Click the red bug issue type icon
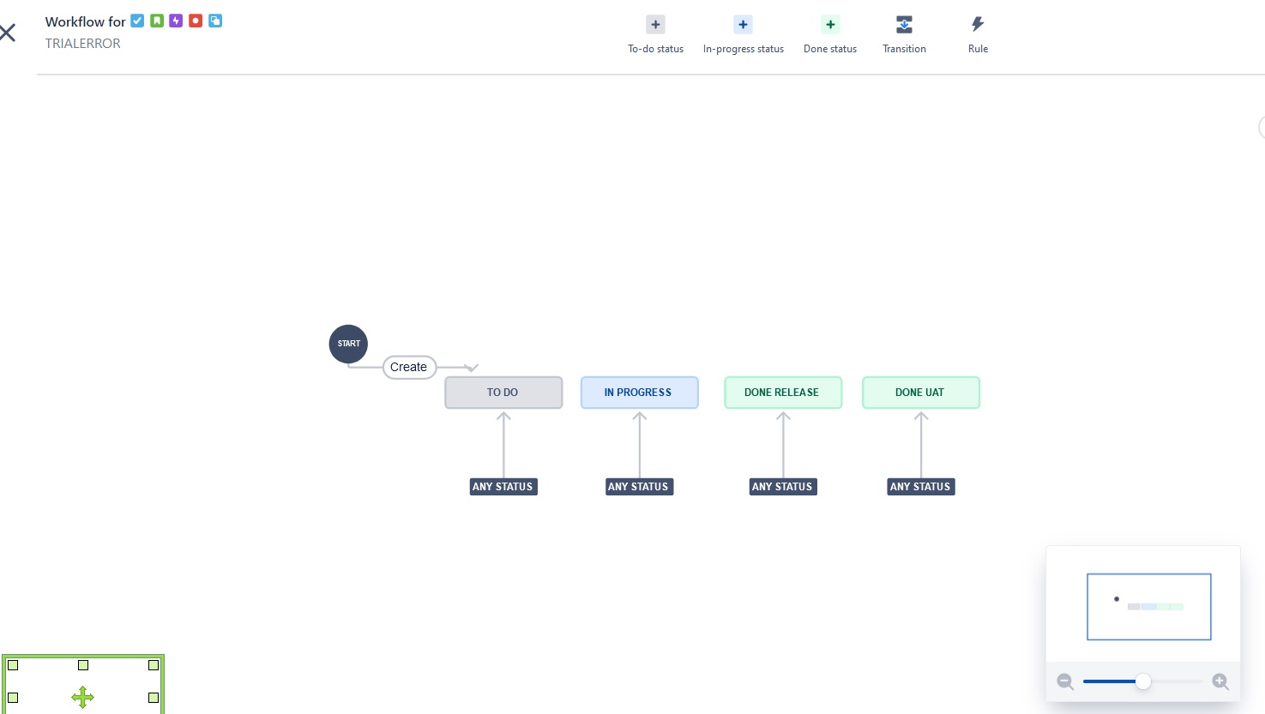Image resolution: width=1265 pixels, height=714 pixels. click(196, 21)
